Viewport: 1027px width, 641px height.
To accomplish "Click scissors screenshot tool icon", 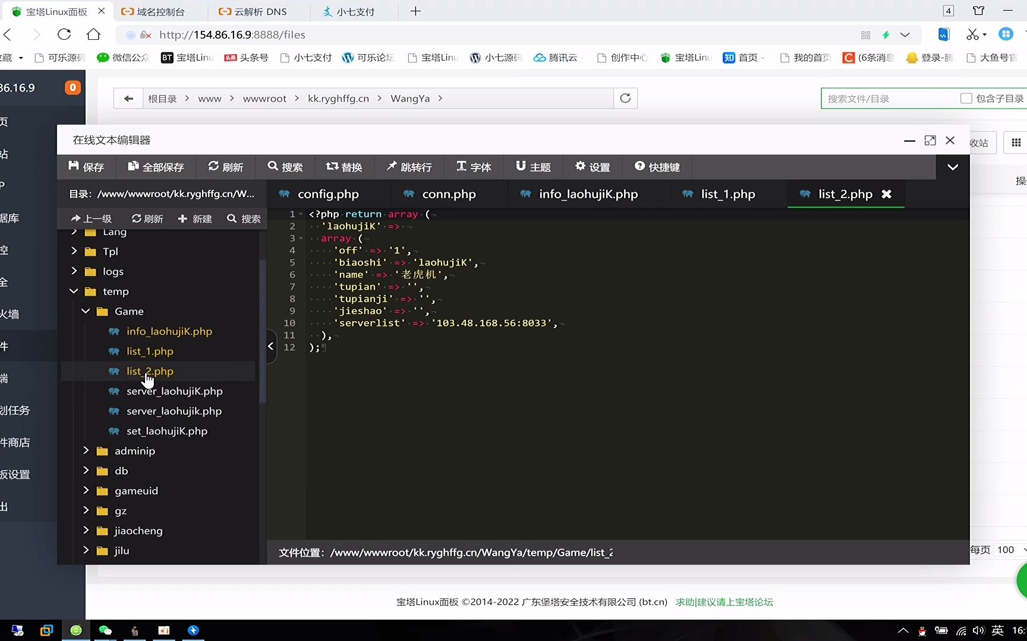I will tap(972, 34).
